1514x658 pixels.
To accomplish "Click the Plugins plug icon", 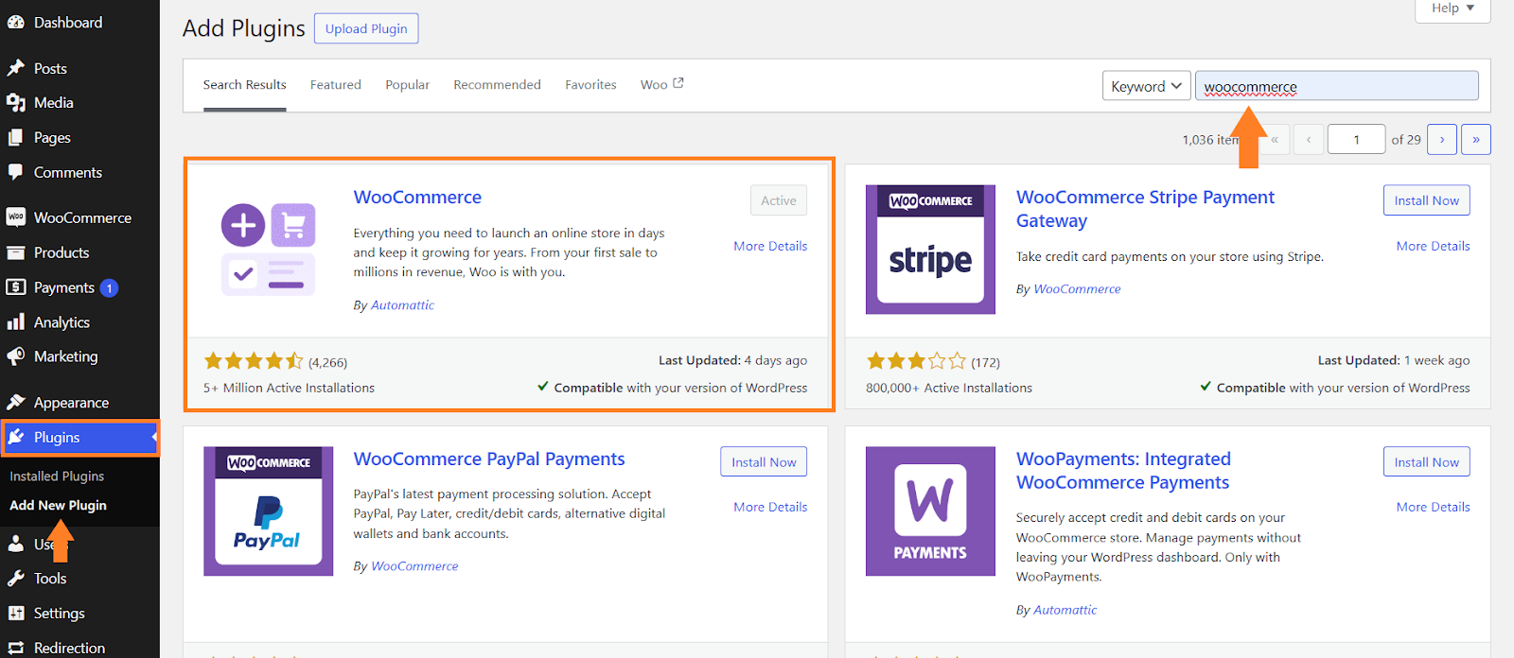I will (x=15, y=437).
